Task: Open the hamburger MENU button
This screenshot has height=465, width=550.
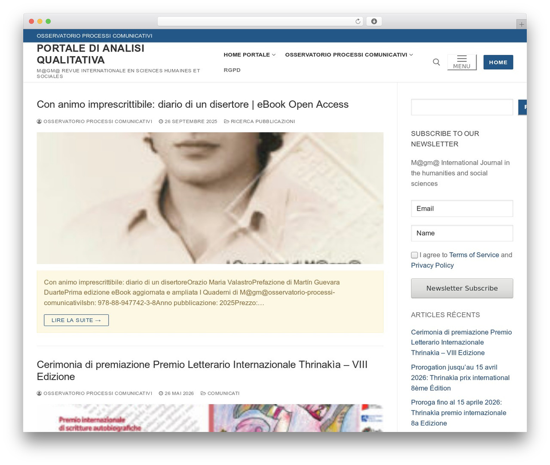Action: (x=462, y=62)
